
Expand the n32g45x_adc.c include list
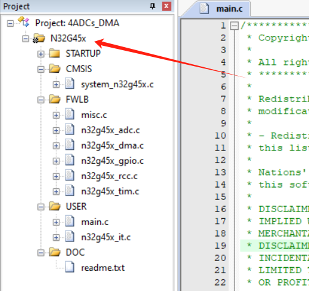(56, 130)
